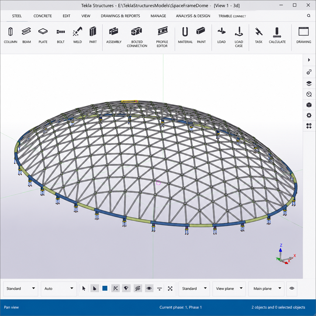
Task: Open the Material catalog
Action: coord(185,35)
